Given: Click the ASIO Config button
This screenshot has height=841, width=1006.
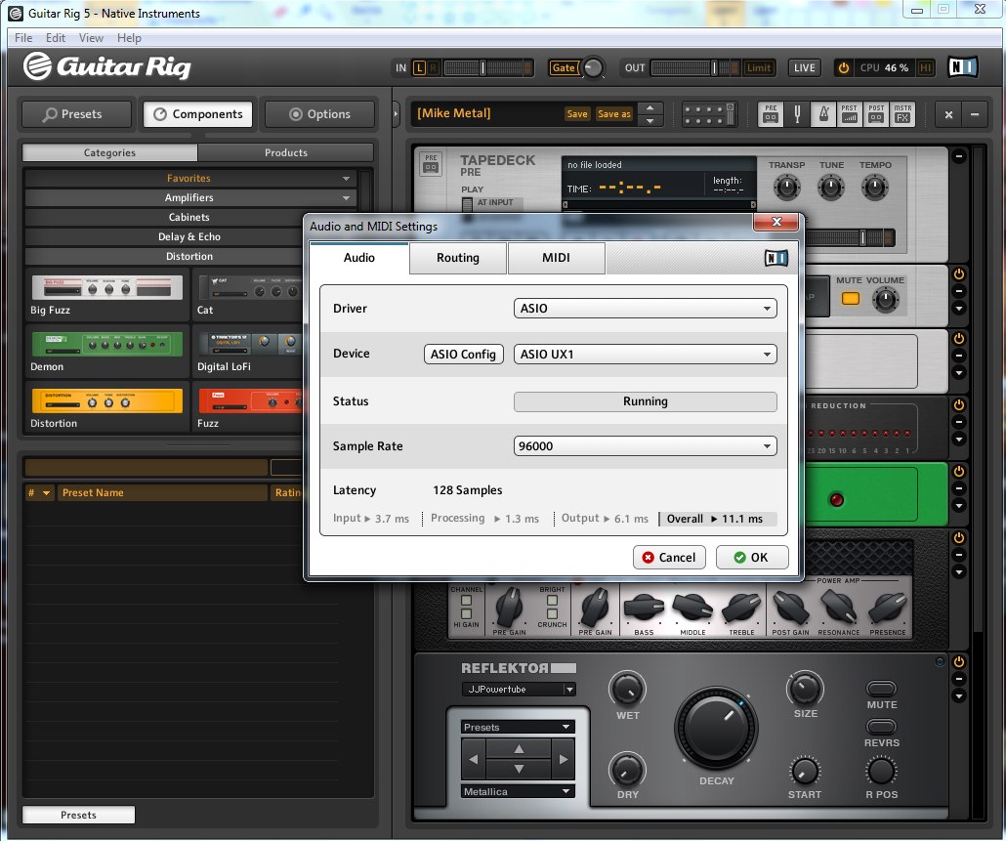Looking at the screenshot, I should tap(464, 355).
